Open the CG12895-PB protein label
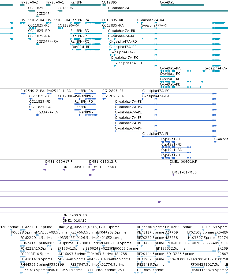The height and width of the screenshot is (274, 228). [113, 91]
